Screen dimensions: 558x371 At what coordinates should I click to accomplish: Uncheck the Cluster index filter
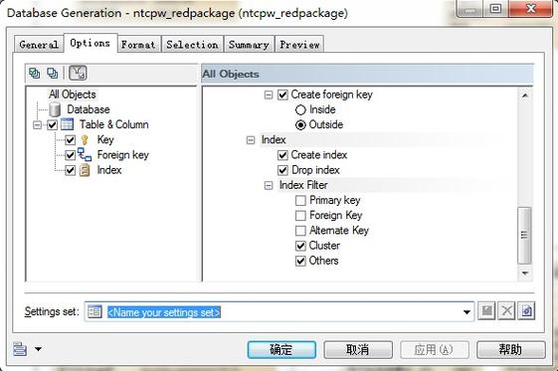300,246
